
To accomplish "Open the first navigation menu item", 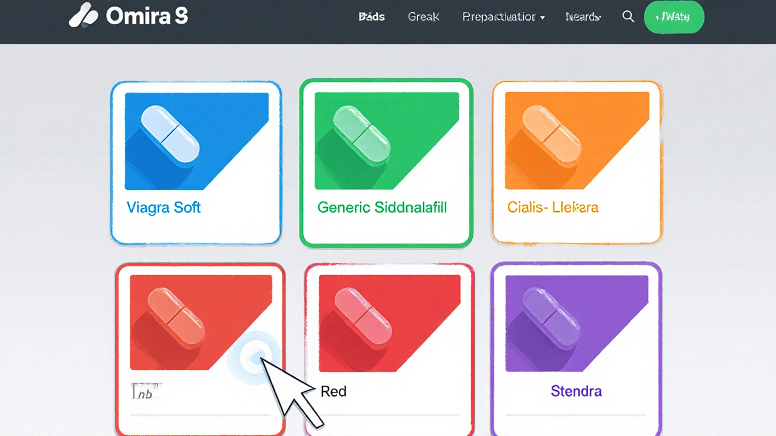I will coord(371,17).
